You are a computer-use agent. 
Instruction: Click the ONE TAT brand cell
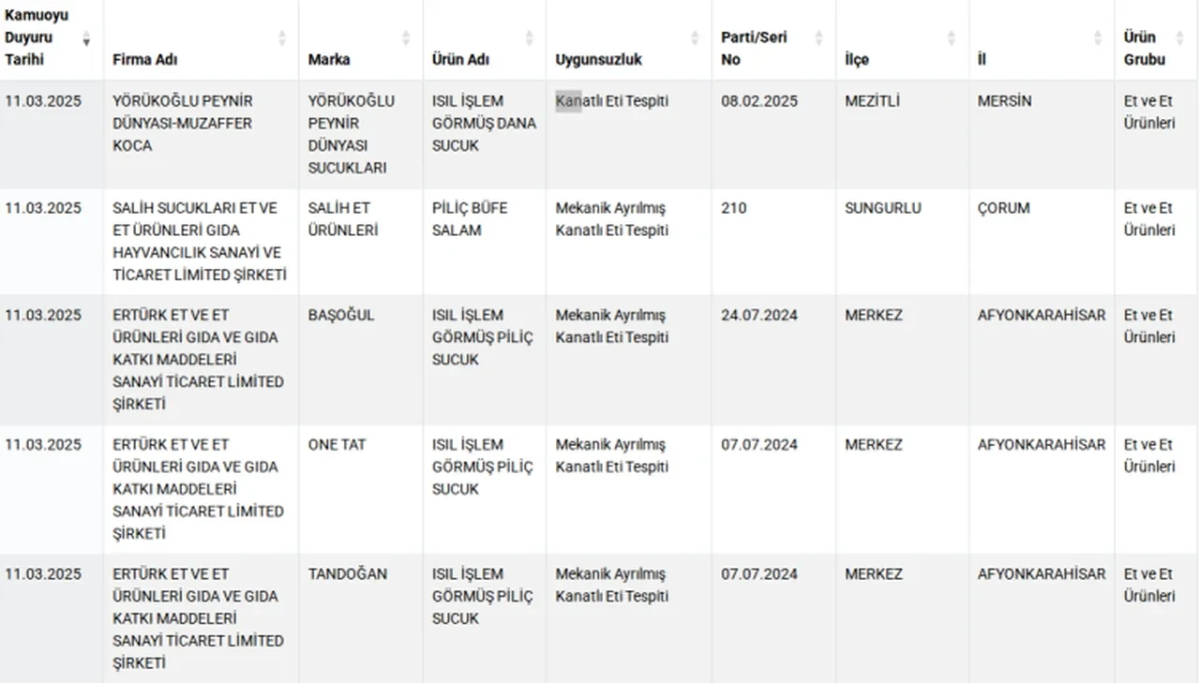point(337,444)
